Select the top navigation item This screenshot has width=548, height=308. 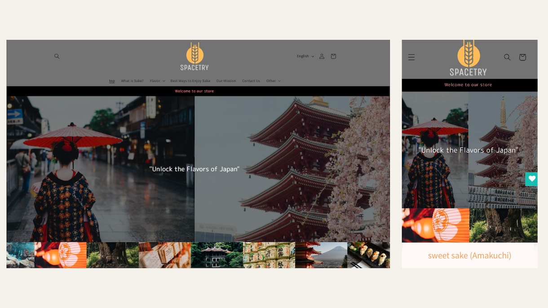[x=112, y=81]
